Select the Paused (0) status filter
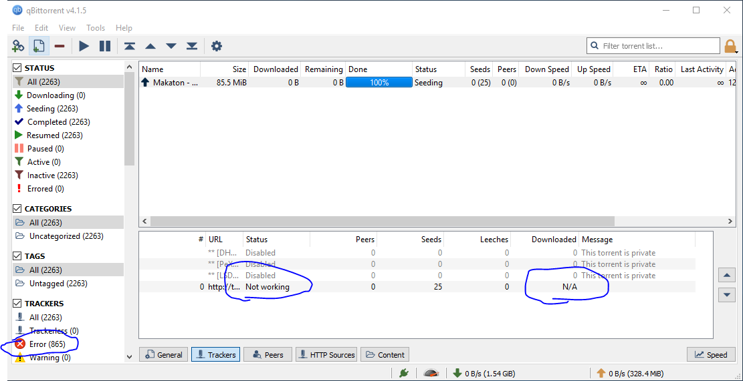Viewport: 743px width, 381px height. (x=45, y=148)
